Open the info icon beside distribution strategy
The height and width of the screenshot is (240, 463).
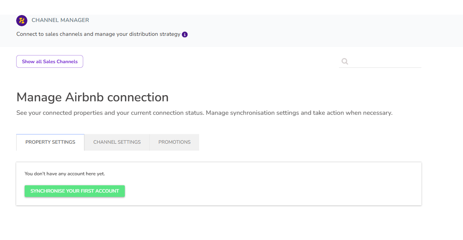[185, 34]
